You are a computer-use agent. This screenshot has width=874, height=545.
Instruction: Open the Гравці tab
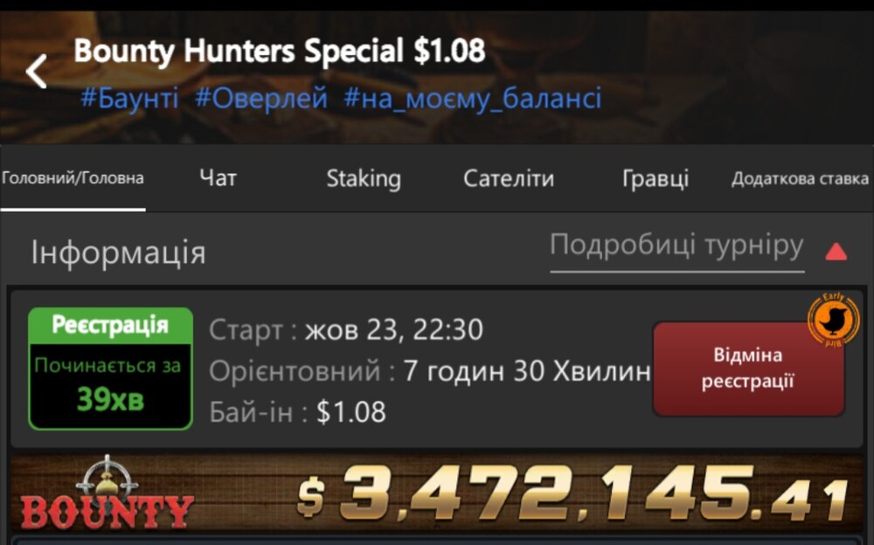(x=655, y=179)
